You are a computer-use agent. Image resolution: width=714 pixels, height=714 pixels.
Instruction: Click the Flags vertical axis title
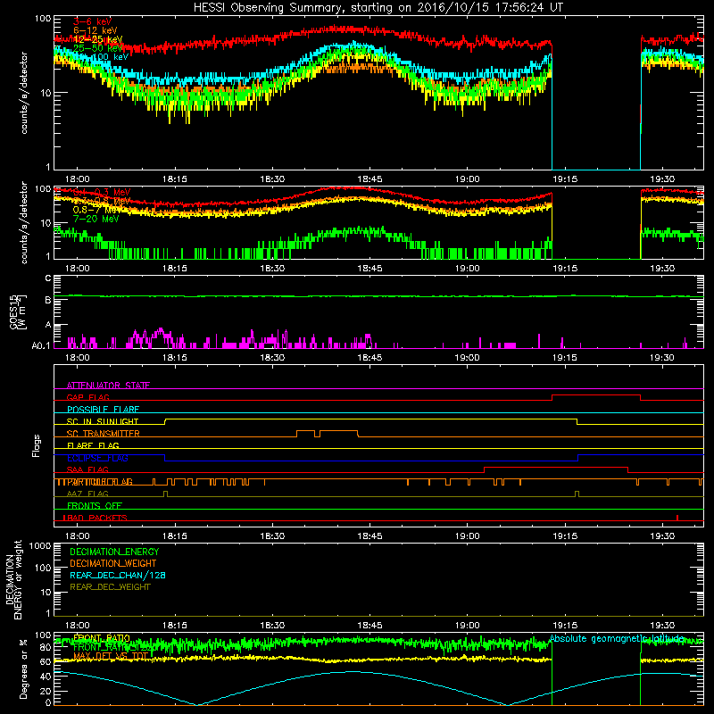pyautogui.click(x=37, y=445)
